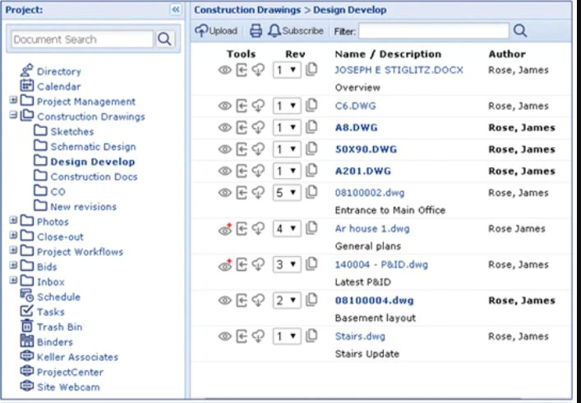The image size is (581, 403).
Task: Click into the Filter text field
Action: pyautogui.click(x=434, y=30)
